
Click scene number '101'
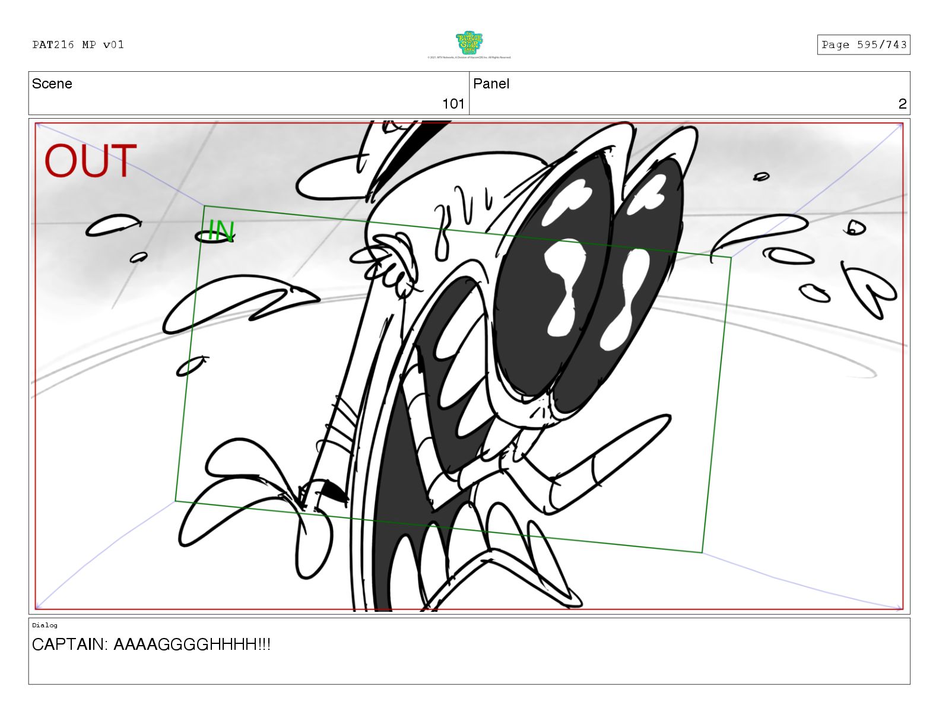(453, 104)
